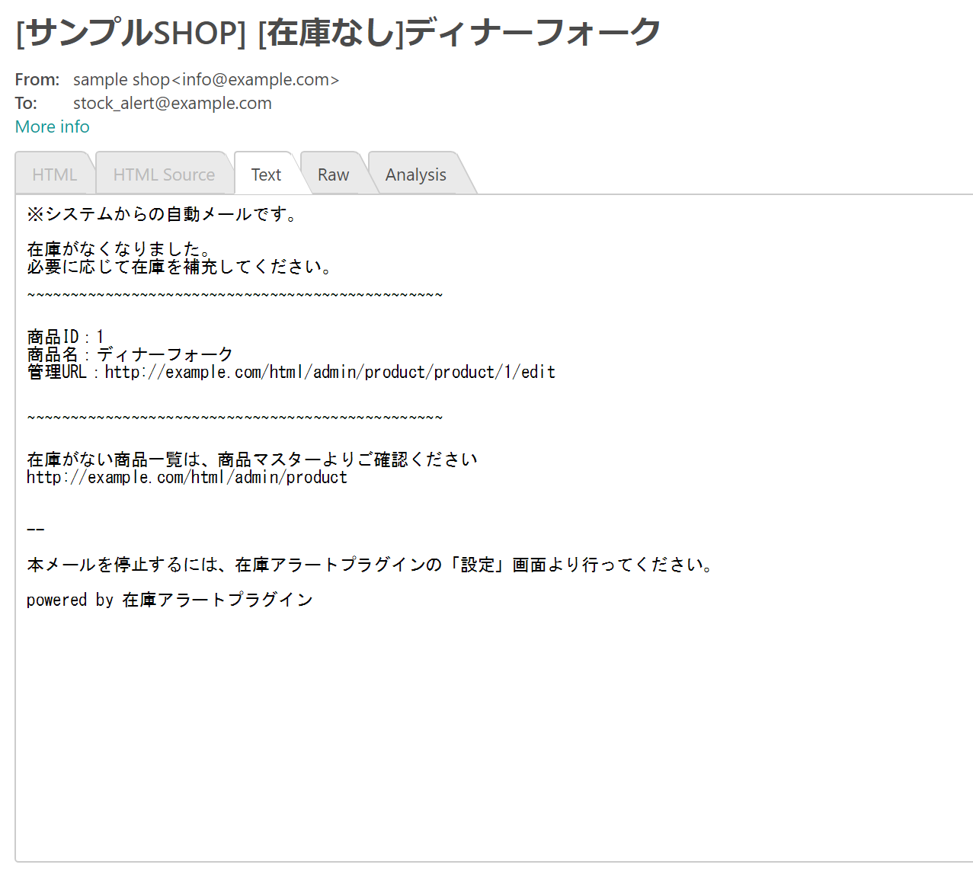
Task: Click the email subject heading
Action: click(338, 32)
